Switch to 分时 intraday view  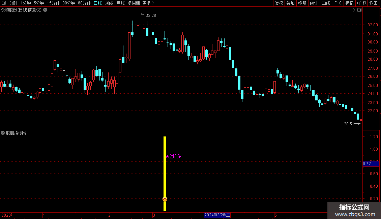(13, 3)
